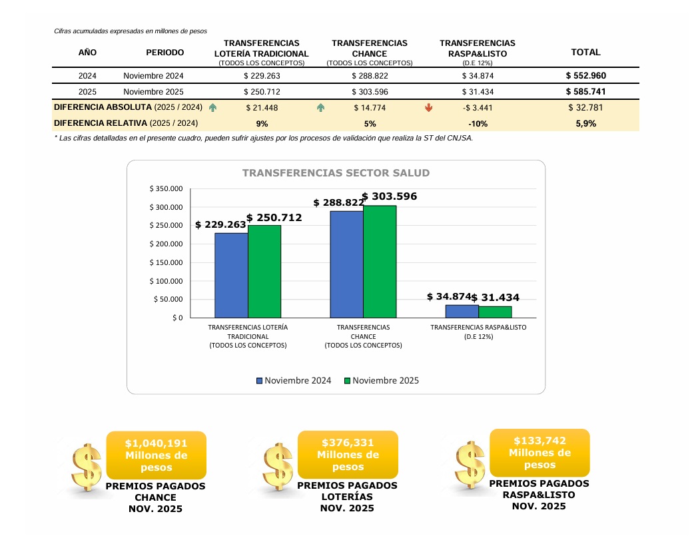
Task: Select the green Chance bar labeled $ 303.596
Action: [x=380, y=262]
